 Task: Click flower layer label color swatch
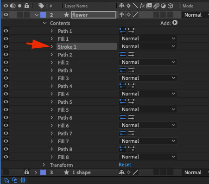(43, 15)
